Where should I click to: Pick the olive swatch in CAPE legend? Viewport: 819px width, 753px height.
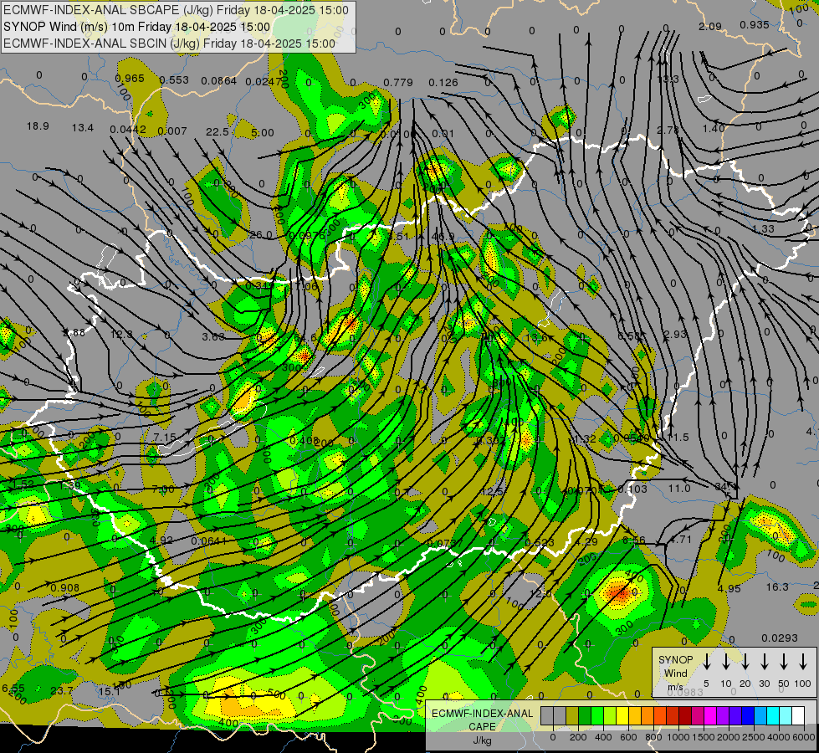tap(572, 715)
